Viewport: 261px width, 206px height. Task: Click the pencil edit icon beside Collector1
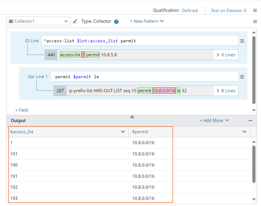tap(75, 21)
